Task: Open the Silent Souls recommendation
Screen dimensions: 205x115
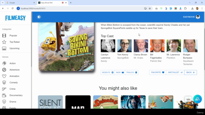Action: pyautogui.click(x=50, y=102)
